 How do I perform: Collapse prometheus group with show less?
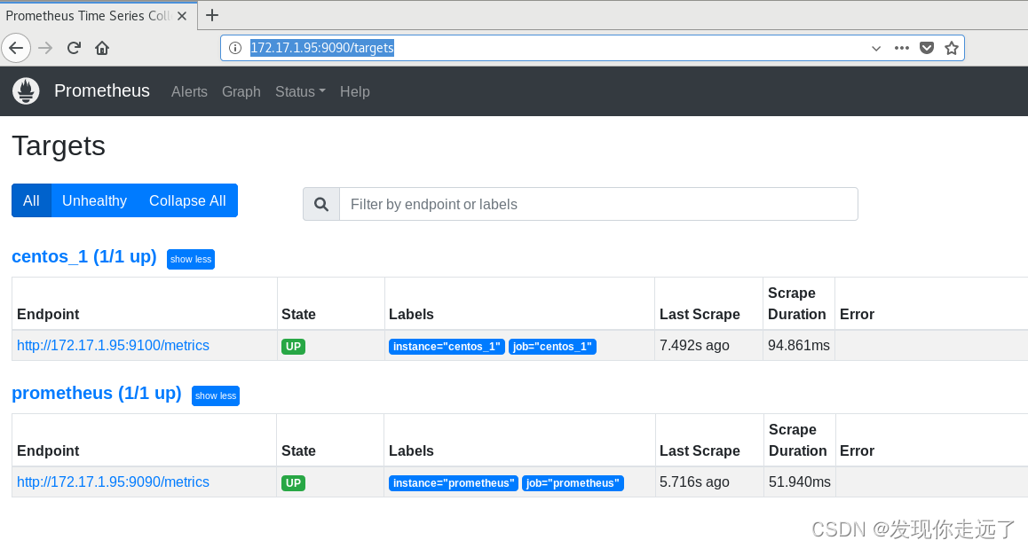(x=216, y=395)
